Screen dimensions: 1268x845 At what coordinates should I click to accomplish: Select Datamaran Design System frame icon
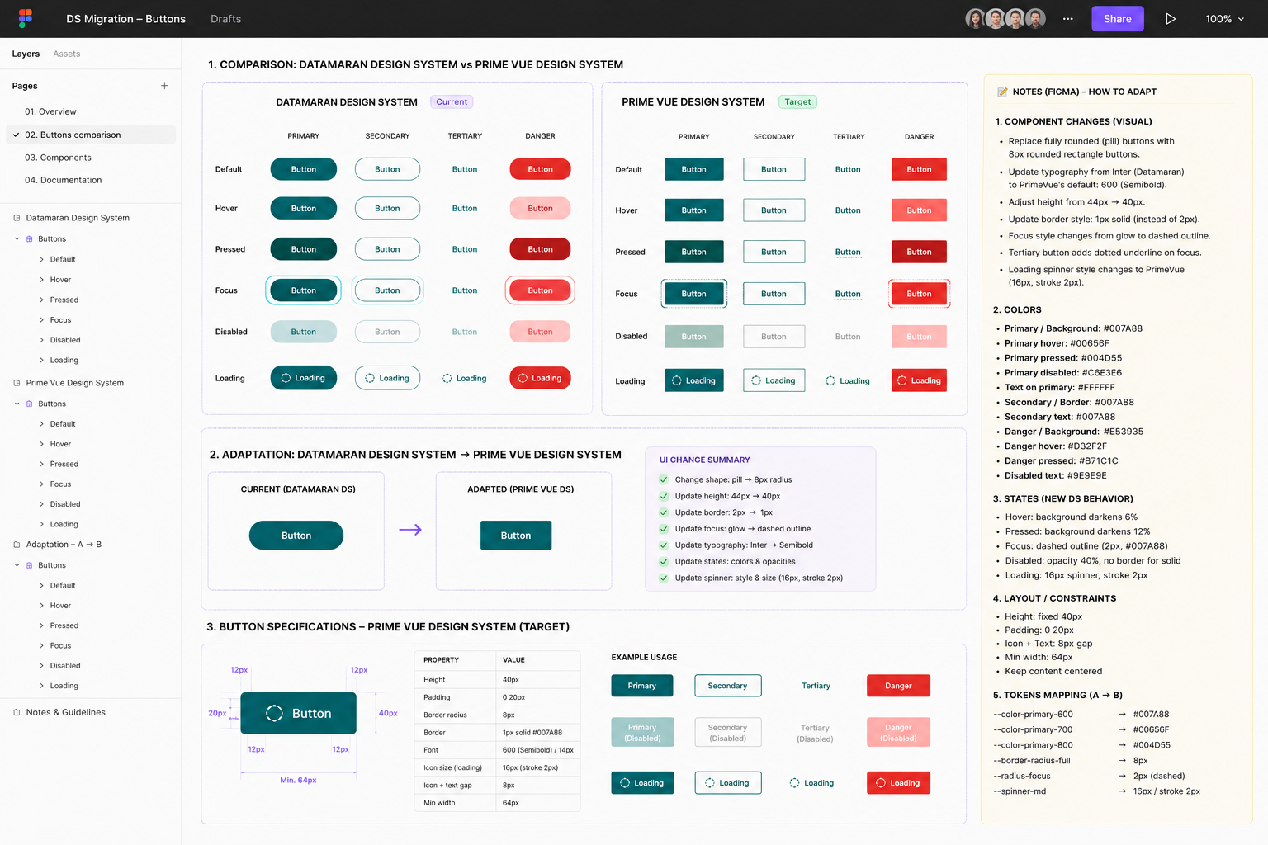[x=17, y=218]
